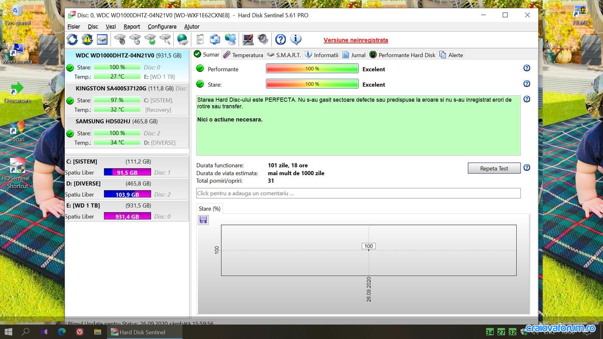
Task: Click the disk with green checkmark icon
Action: pos(150,40)
